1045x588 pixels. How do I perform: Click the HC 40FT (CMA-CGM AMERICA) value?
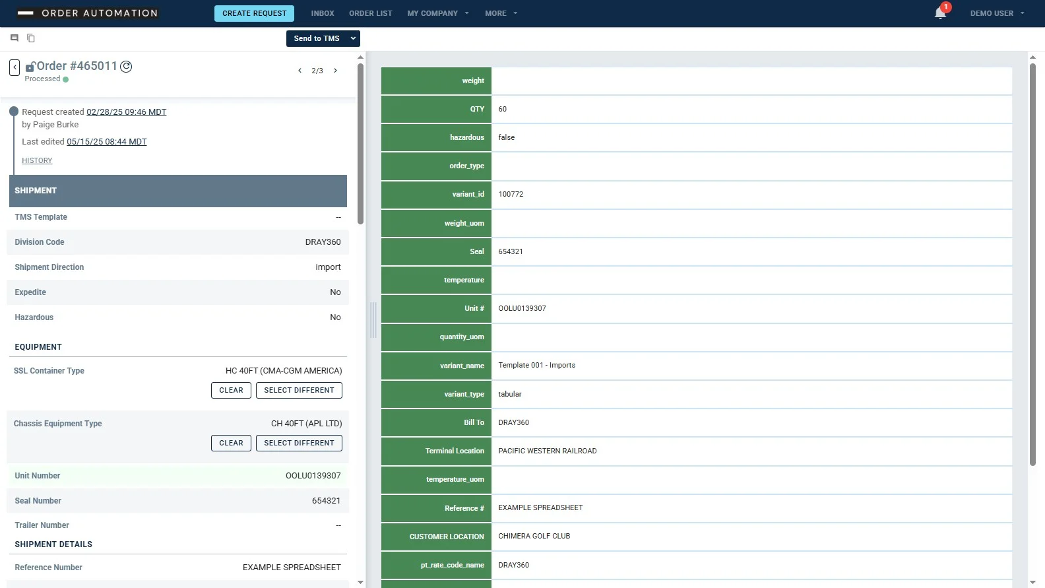click(284, 371)
